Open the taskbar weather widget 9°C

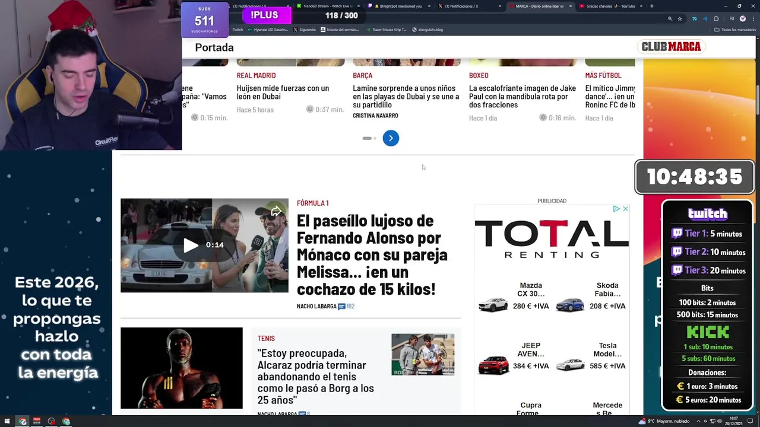tap(664, 421)
